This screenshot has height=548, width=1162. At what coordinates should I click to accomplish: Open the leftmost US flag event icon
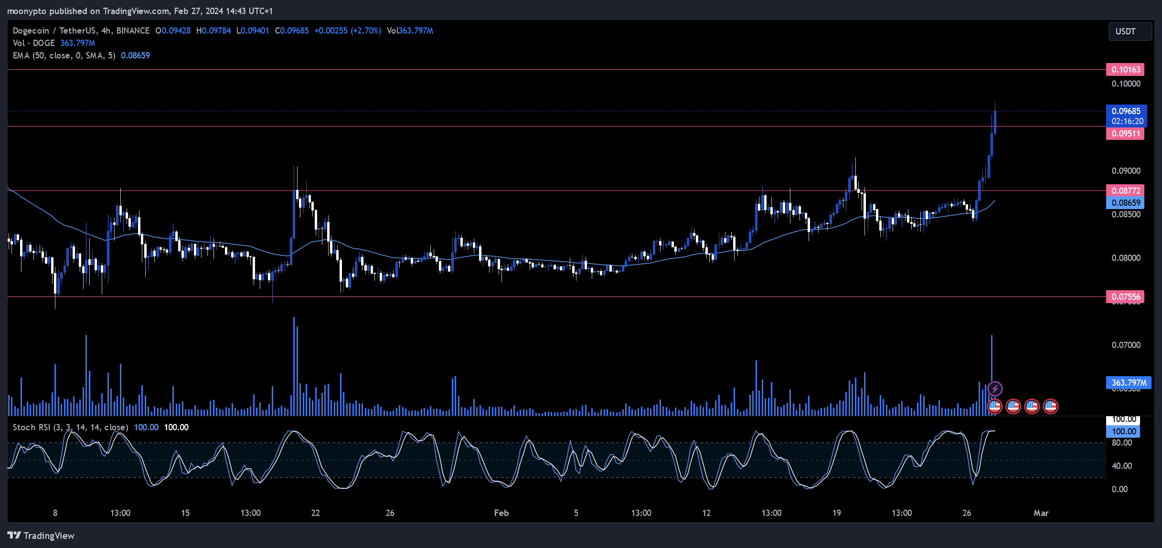995,407
